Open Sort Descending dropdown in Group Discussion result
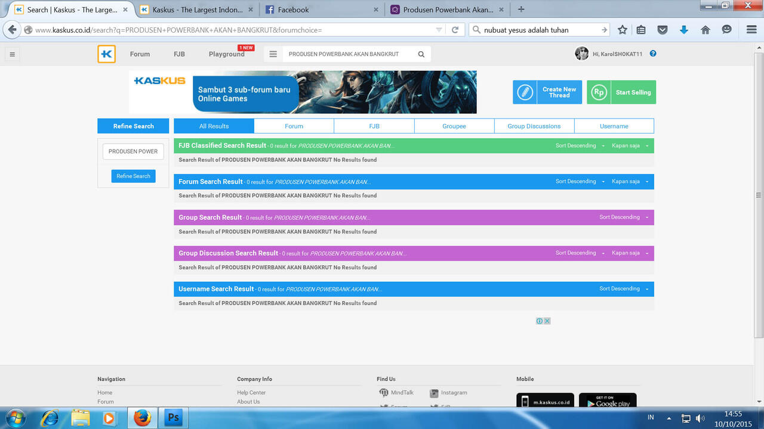The height and width of the screenshot is (429, 764). pyautogui.click(x=580, y=253)
